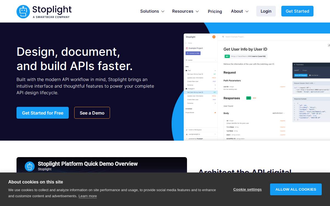
Task: Click the search icon in the app preview
Action: pyautogui.click(x=223, y=37)
